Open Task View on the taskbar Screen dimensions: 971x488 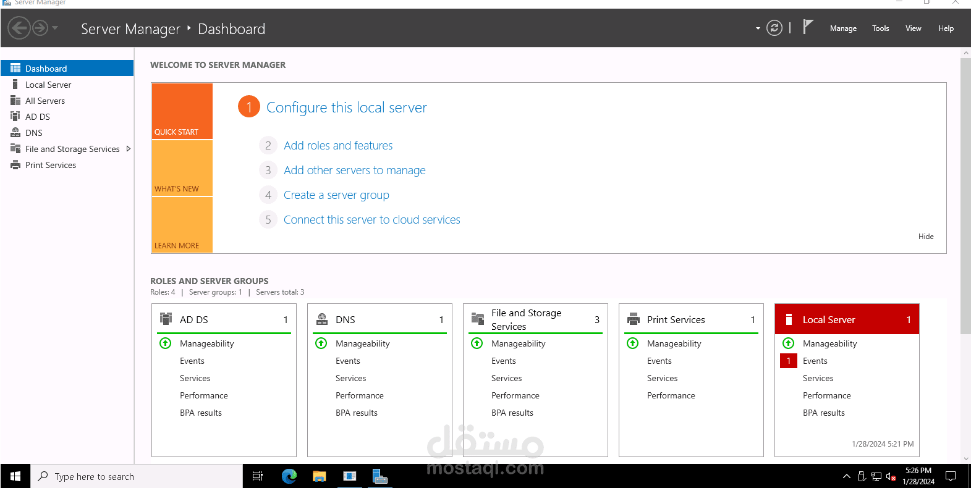pyautogui.click(x=258, y=476)
